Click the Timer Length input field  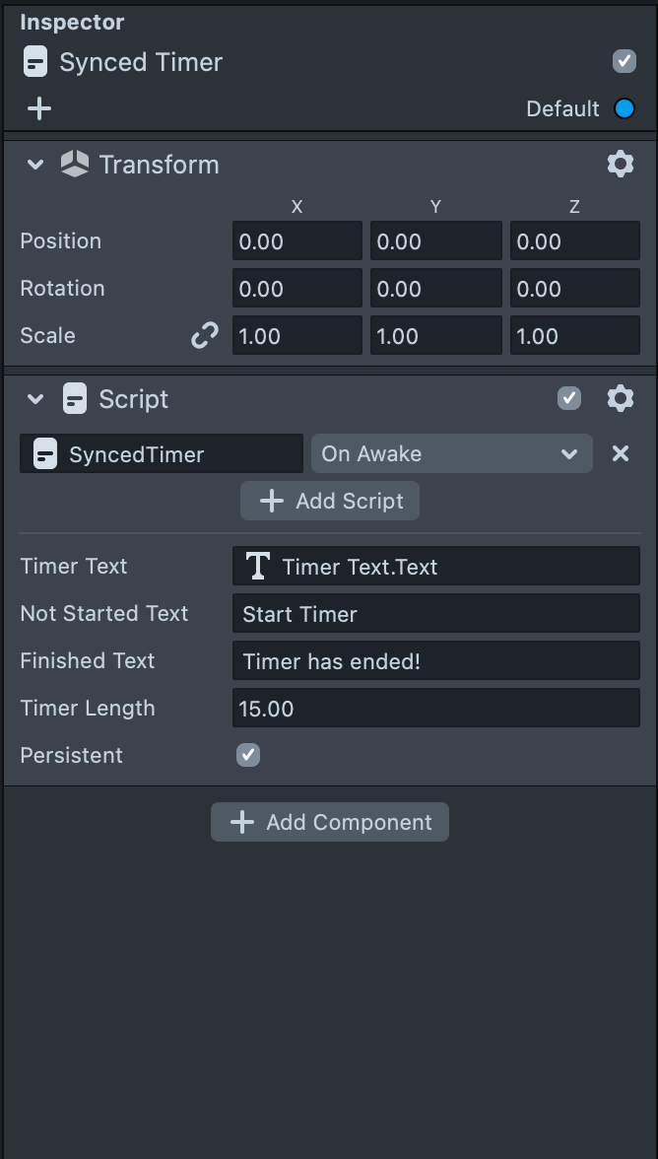click(x=436, y=708)
